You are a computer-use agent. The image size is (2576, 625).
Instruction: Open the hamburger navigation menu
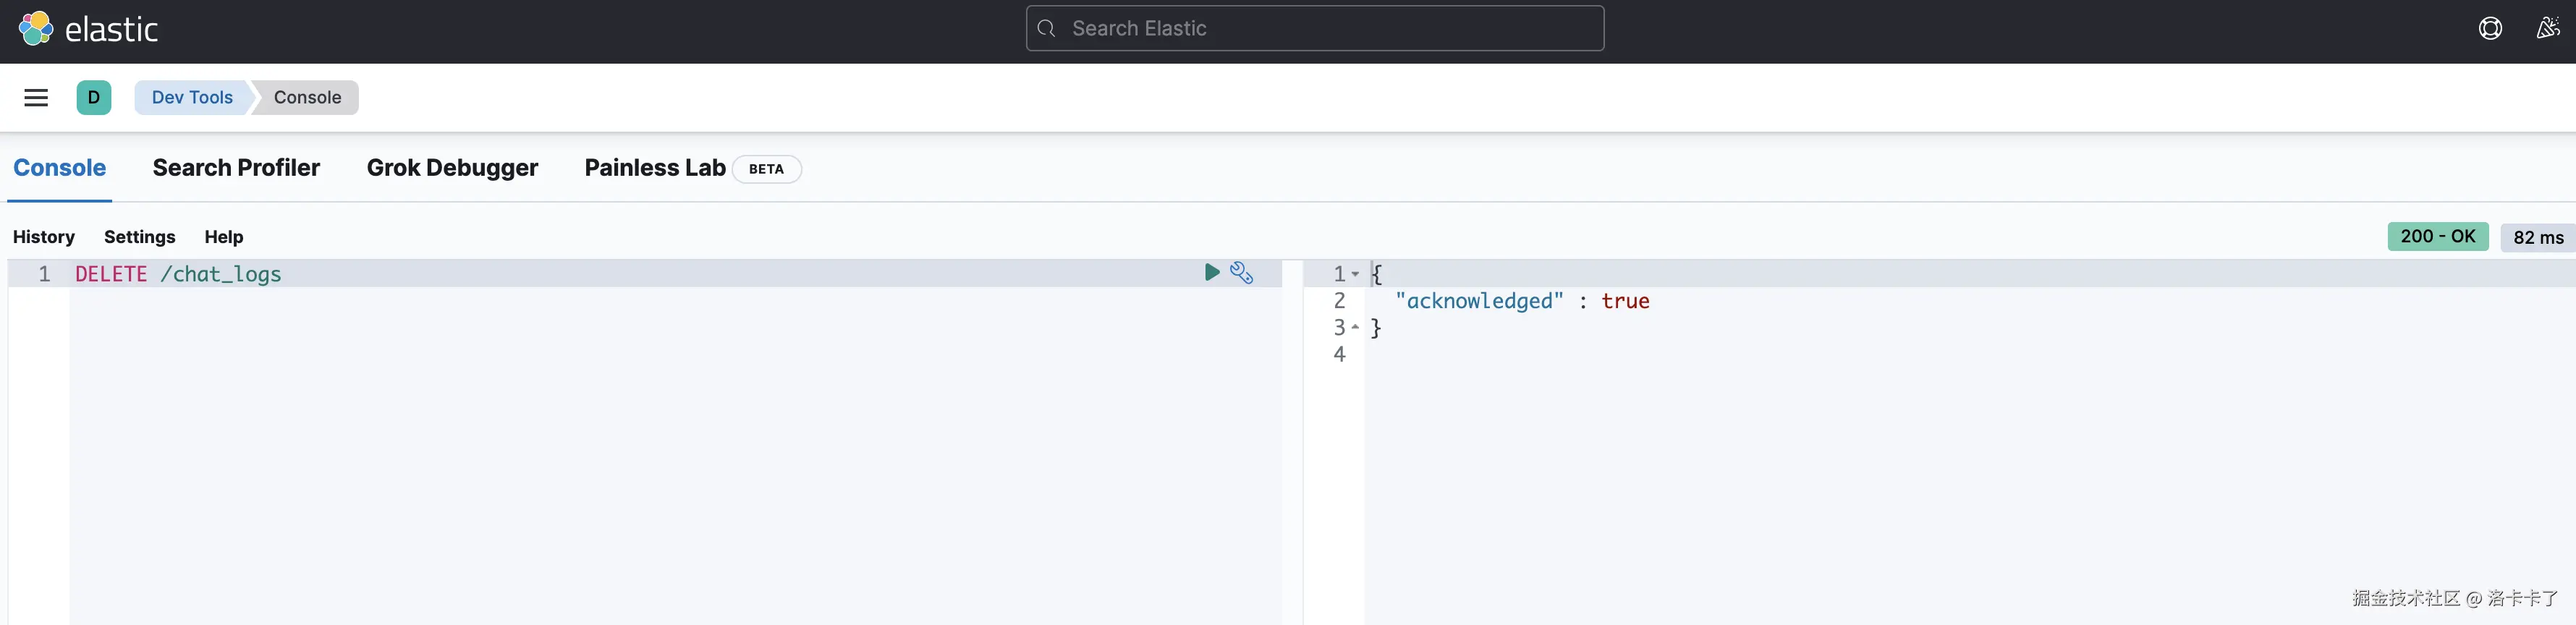(x=36, y=98)
